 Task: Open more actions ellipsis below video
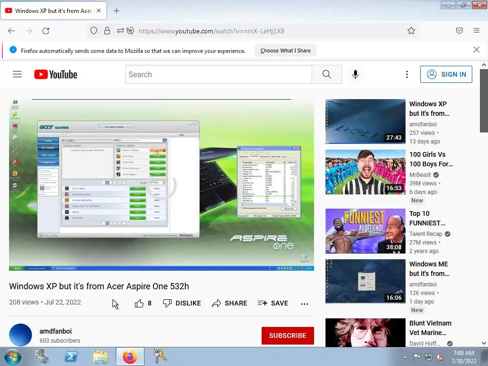305,304
